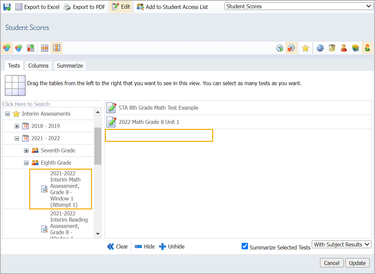
Task: Click the yellow star favorites icon
Action: pos(305,48)
